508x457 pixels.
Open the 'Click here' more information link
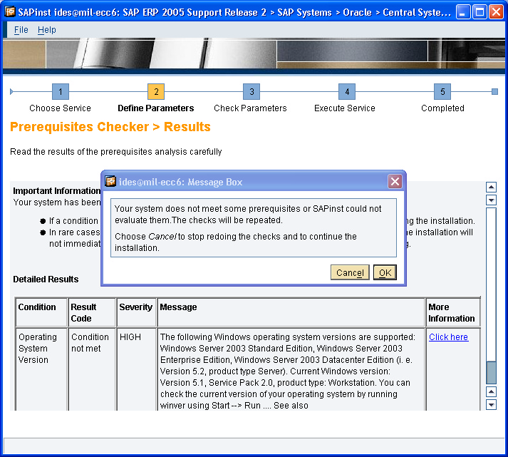tap(448, 337)
